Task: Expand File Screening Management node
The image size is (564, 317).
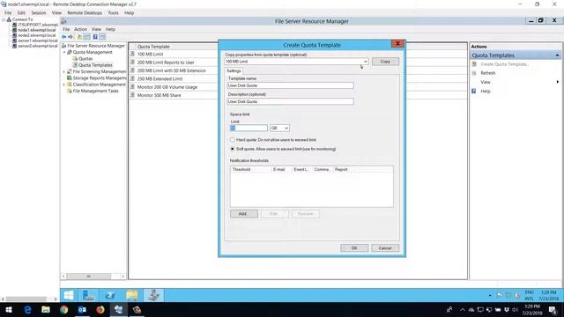Action: coord(64,71)
